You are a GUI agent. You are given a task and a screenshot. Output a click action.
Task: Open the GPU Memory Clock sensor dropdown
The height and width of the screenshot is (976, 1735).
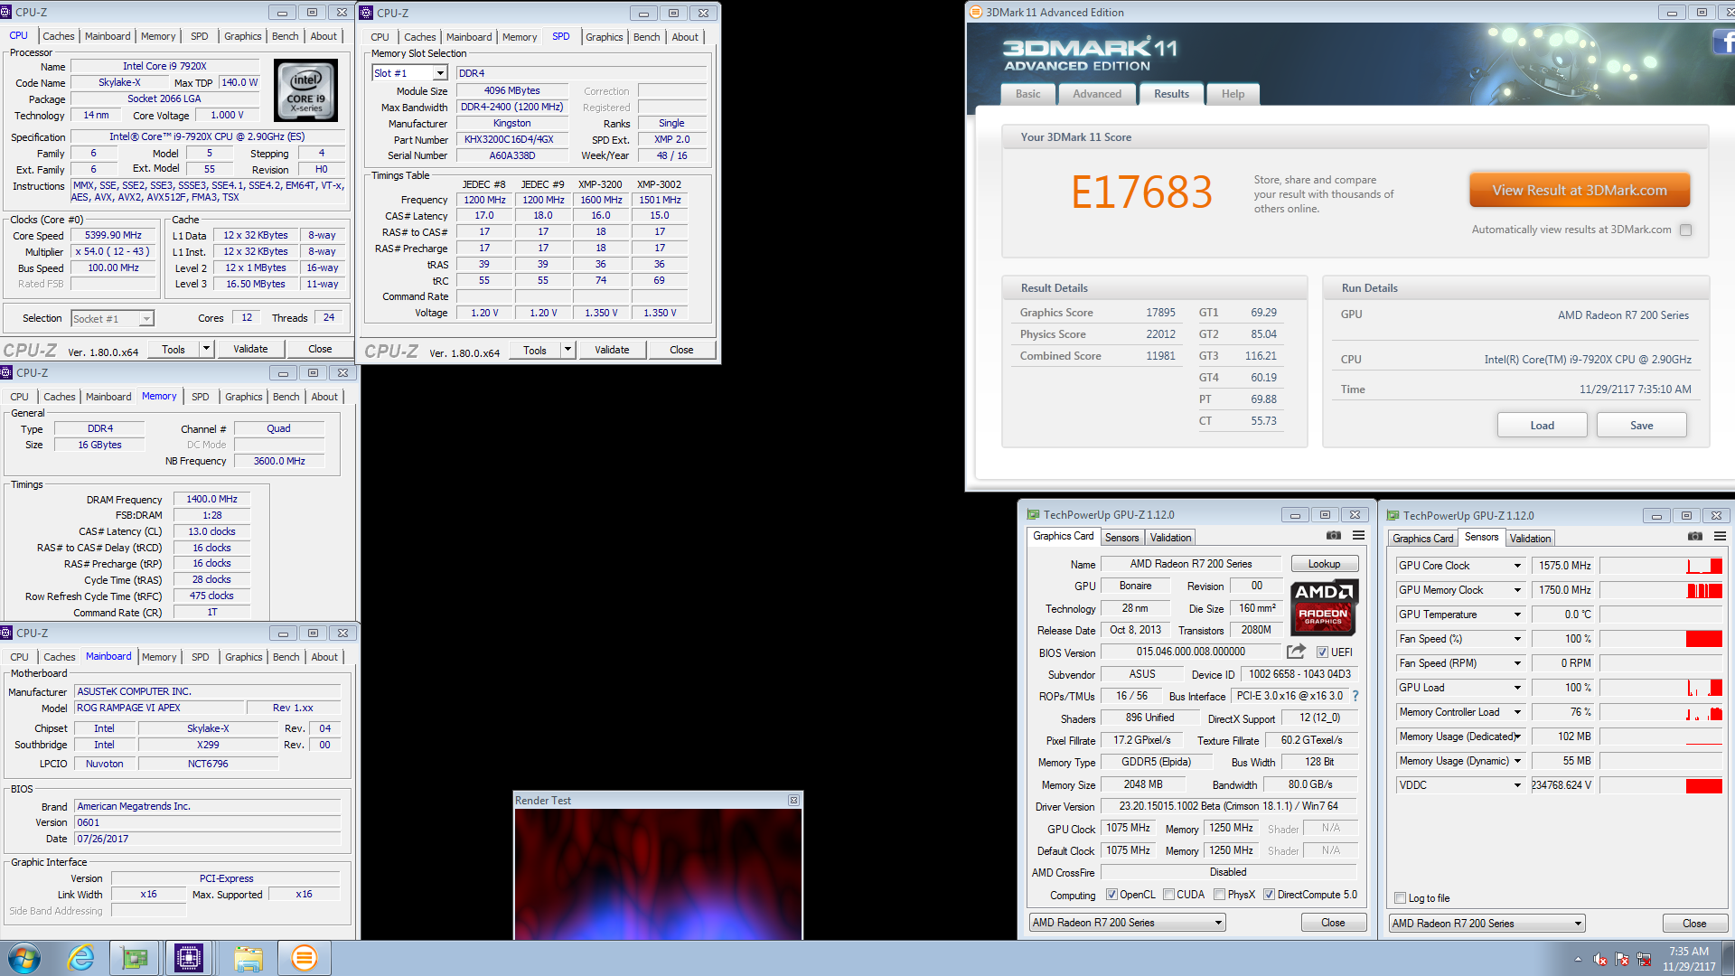1517,590
